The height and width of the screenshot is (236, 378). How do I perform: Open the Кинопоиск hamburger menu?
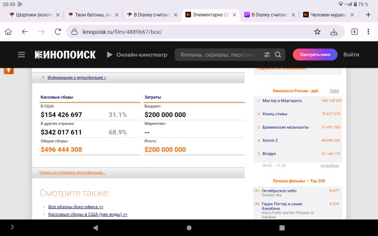coord(21,55)
